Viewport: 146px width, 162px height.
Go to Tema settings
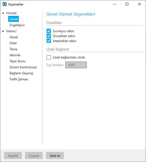[13, 49]
